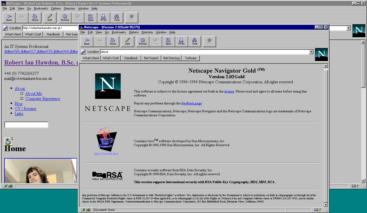Click What's Cool! button in front About window
367x213 pixels.
111,58
